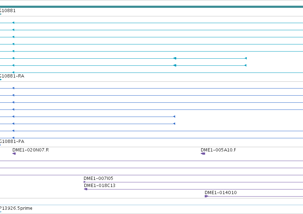Click the G10881 gene label at top
Viewport: 303px width, 214px height.
pyautogui.click(x=8, y=11)
